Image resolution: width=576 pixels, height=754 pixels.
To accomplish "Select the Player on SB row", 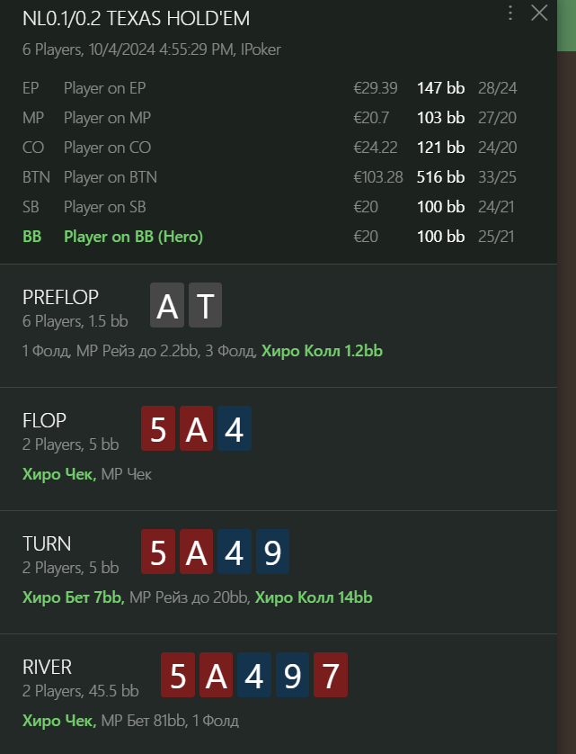I will [x=104, y=207].
